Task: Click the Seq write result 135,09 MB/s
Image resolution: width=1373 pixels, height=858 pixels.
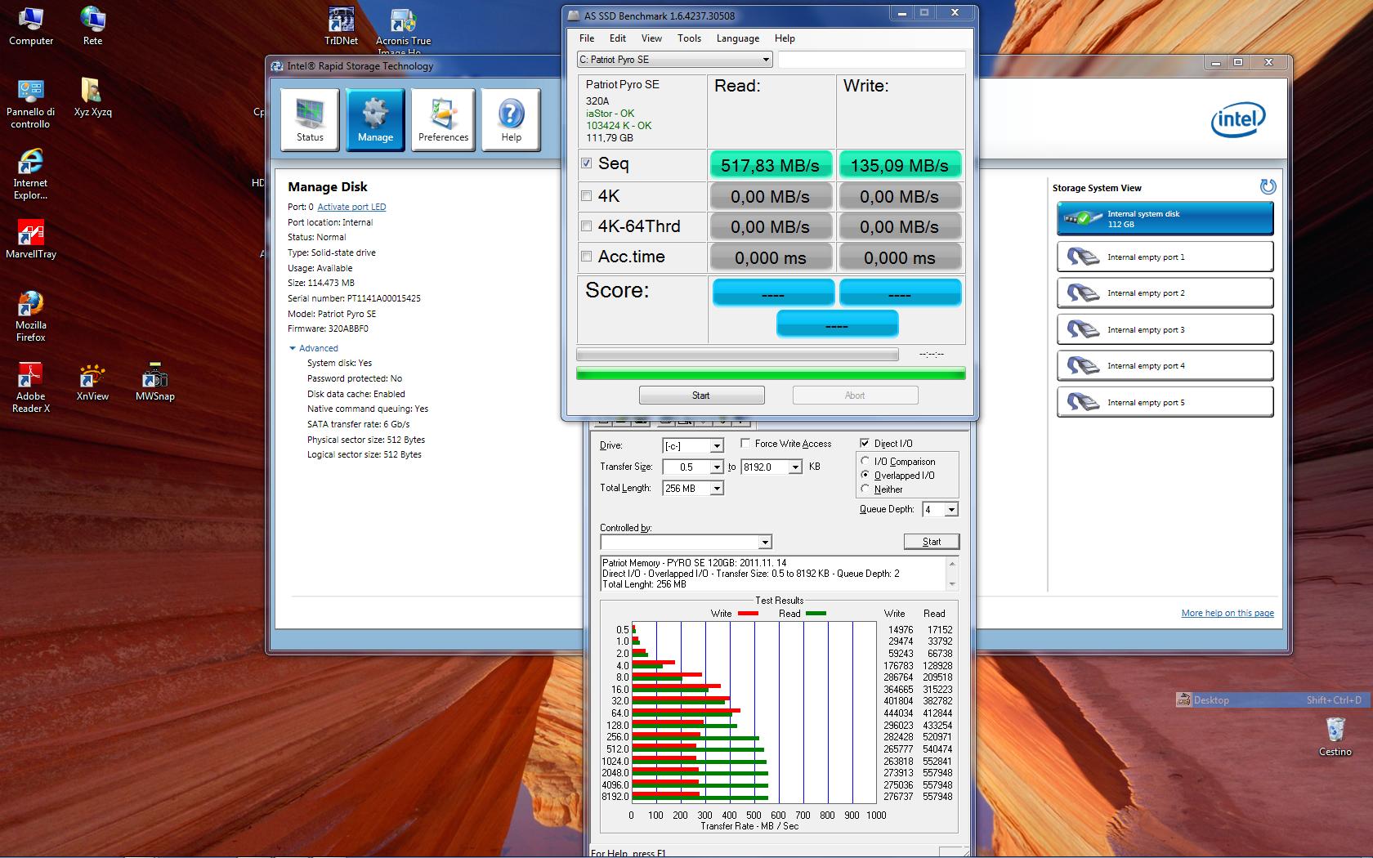Action: (x=900, y=165)
